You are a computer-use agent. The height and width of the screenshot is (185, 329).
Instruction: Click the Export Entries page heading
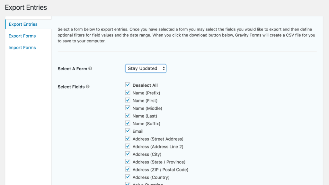pyautogui.click(x=26, y=7)
